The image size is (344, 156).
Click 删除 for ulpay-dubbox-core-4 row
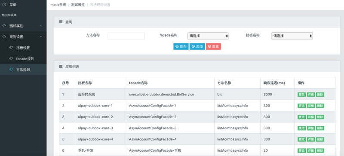click(320, 139)
